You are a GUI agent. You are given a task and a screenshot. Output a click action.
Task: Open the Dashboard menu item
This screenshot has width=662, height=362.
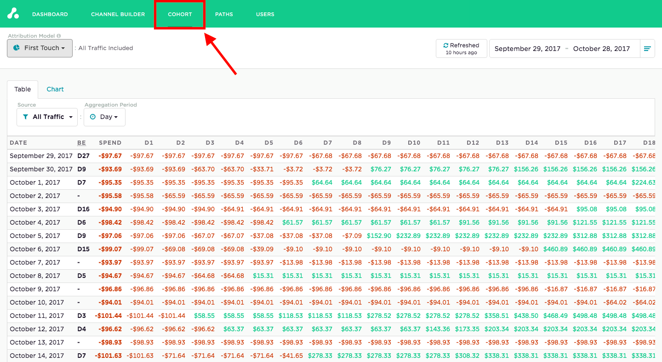pyautogui.click(x=50, y=14)
